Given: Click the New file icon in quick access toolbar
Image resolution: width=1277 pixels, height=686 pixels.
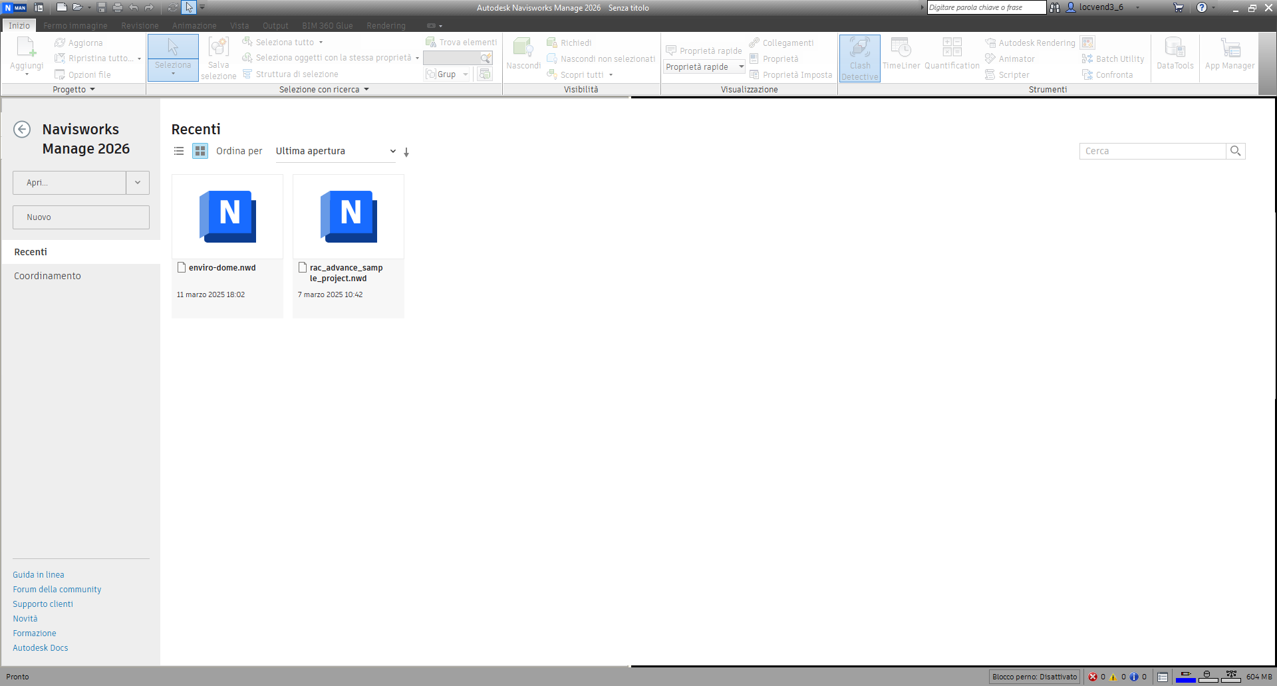Looking at the screenshot, I should pyautogui.click(x=61, y=7).
